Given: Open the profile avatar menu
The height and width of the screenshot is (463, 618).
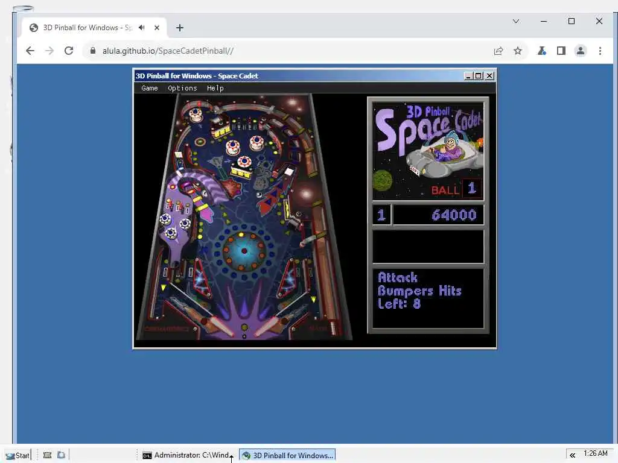Looking at the screenshot, I should 581,51.
